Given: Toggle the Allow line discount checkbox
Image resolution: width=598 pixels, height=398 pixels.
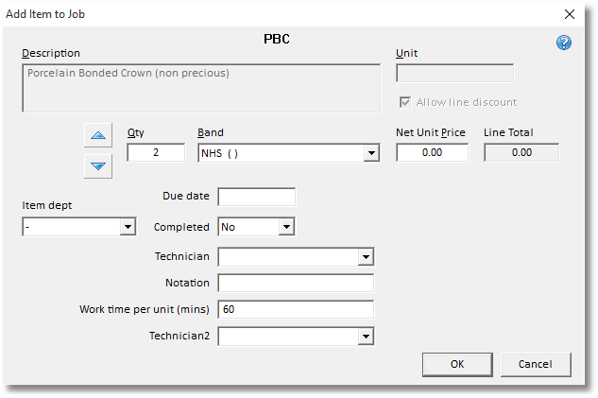Looking at the screenshot, I should pos(406,102).
